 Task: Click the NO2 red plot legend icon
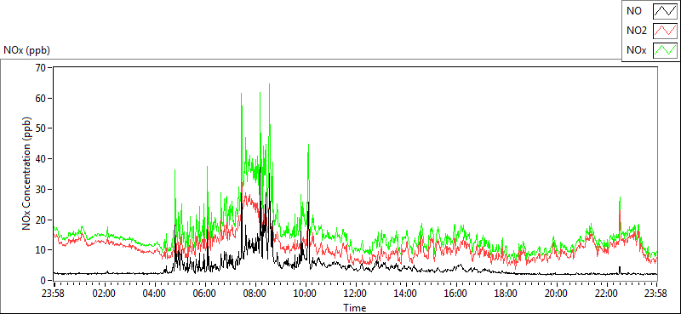[665, 31]
